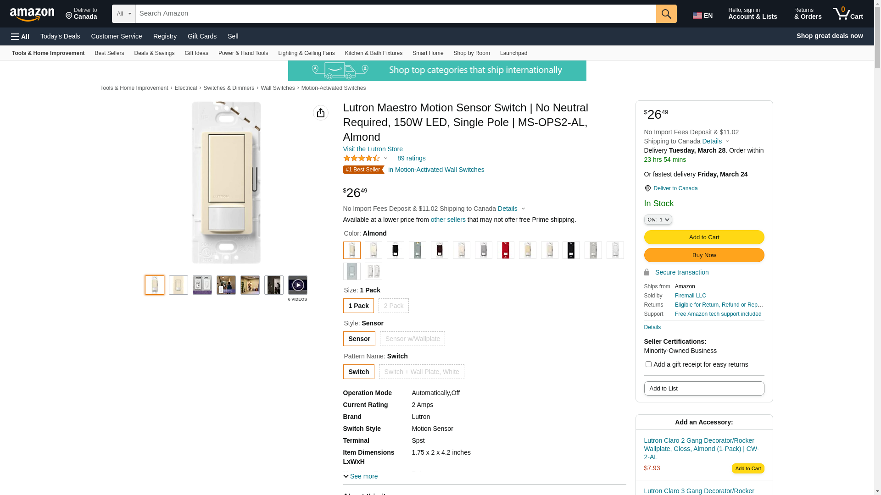
Task: Check the gift receipt checkbox
Action: (648, 364)
